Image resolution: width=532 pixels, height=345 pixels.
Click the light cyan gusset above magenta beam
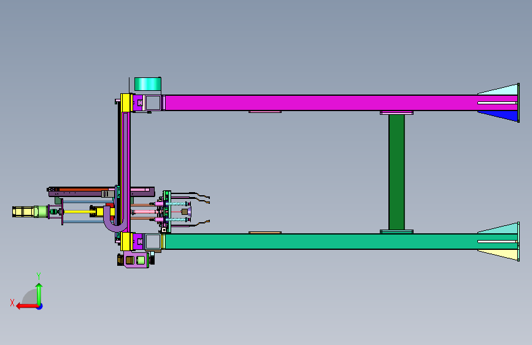pos(502,90)
